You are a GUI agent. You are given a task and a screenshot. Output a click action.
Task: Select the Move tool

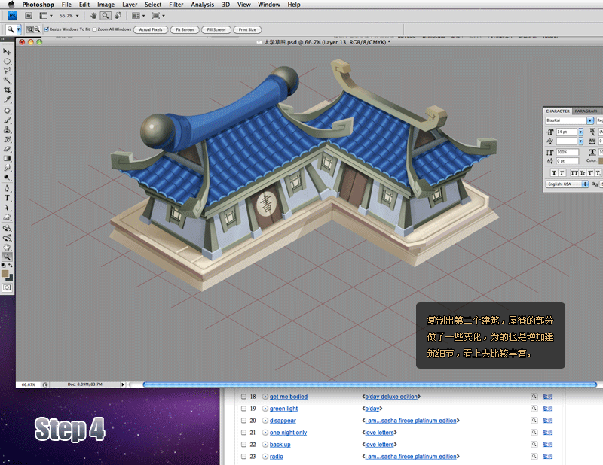(x=7, y=51)
